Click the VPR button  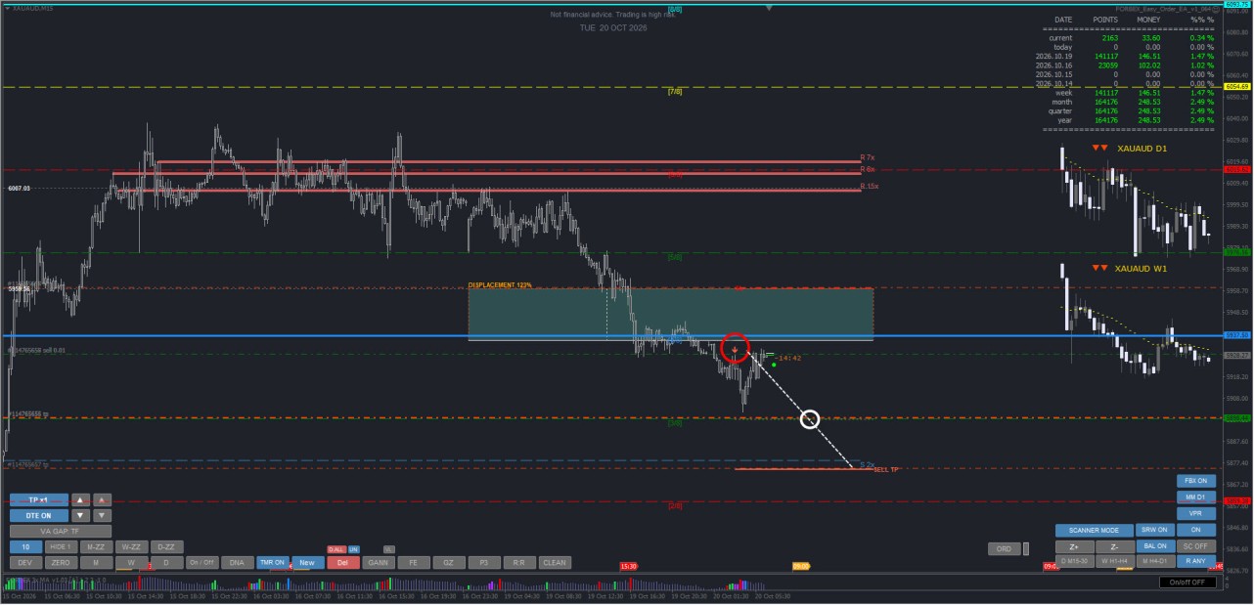pyautogui.click(x=1195, y=513)
